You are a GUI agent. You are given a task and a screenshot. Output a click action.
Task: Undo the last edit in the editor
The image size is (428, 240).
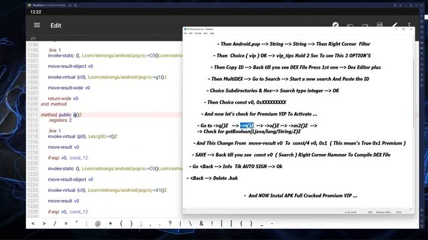click(x=350, y=25)
